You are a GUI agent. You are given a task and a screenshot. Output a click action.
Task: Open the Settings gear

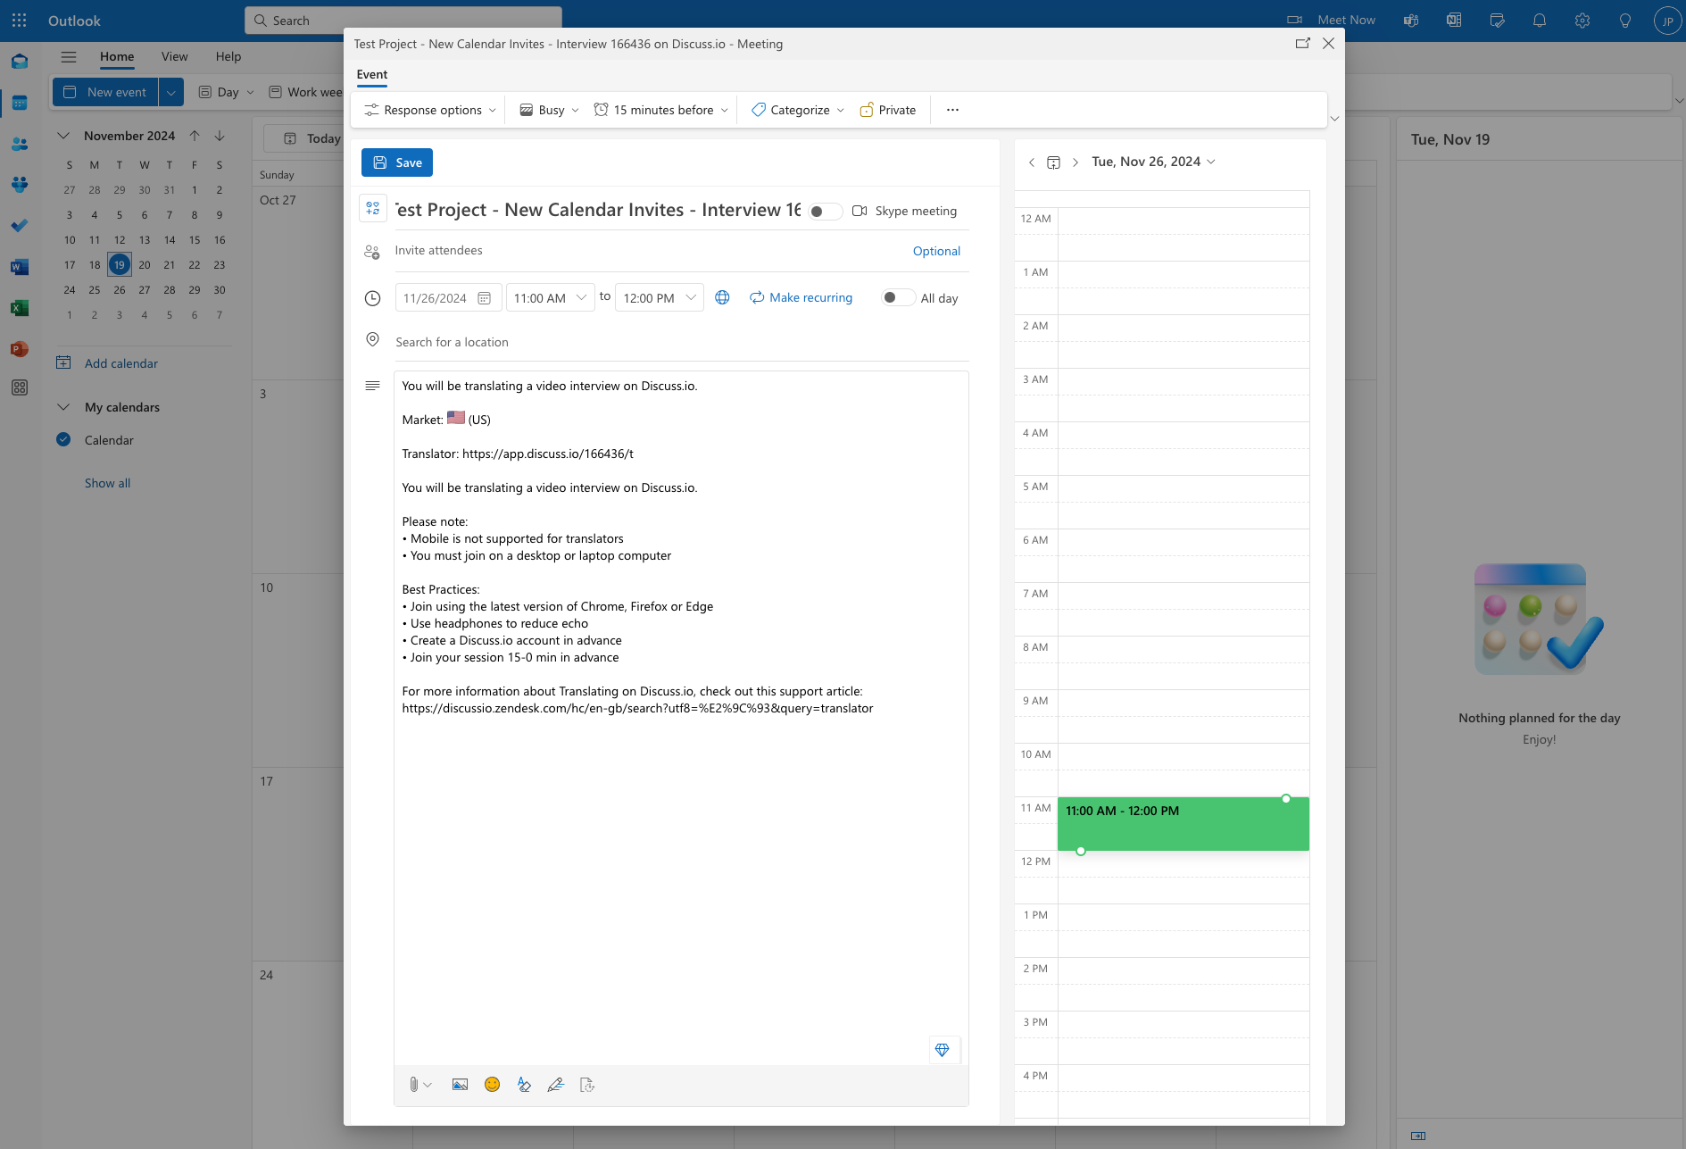click(x=1582, y=20)
